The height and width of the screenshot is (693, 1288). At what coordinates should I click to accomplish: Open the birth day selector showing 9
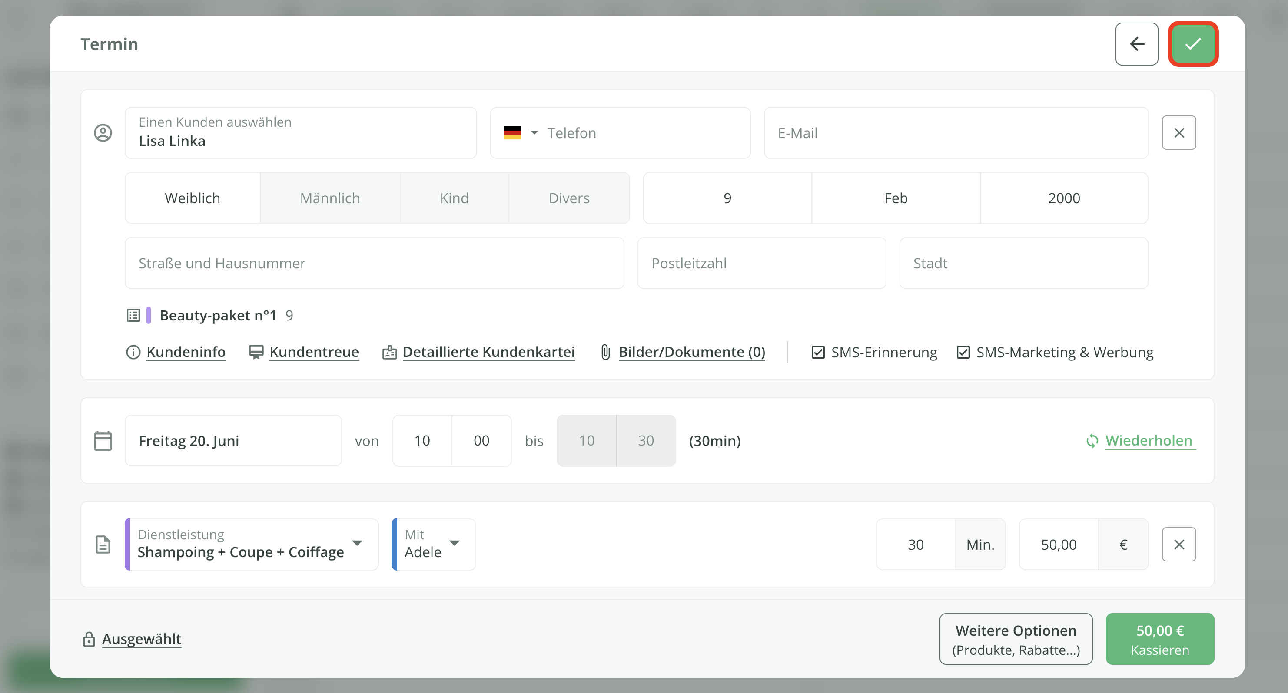tap(727, 198)
